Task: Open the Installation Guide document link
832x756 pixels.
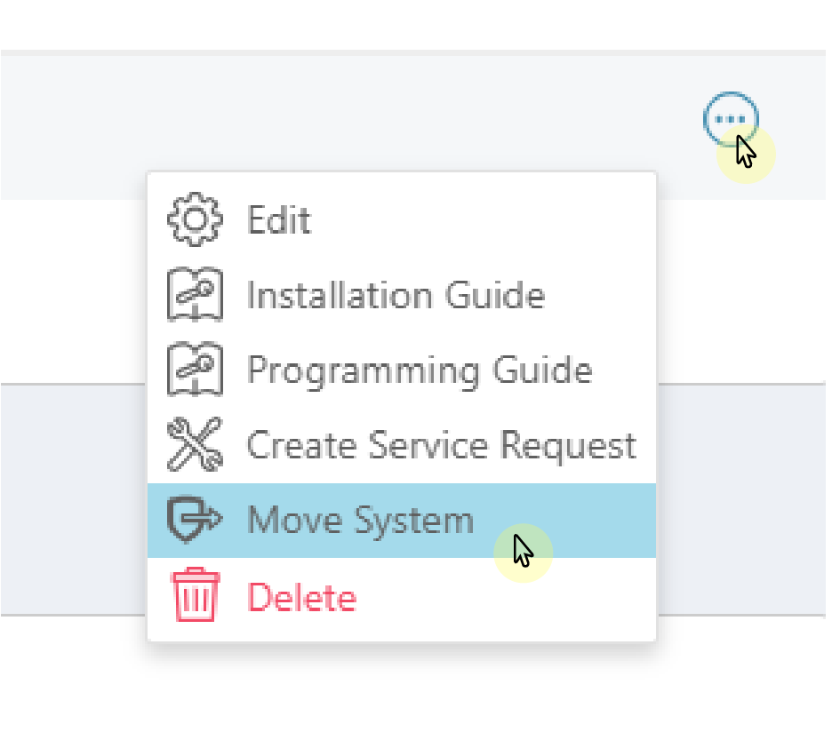Action: coord(396,295)
